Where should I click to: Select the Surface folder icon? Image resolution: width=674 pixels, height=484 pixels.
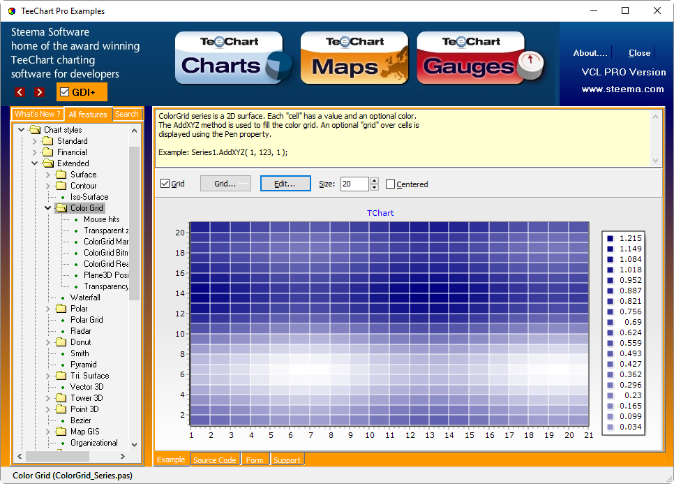pos(61,175)
